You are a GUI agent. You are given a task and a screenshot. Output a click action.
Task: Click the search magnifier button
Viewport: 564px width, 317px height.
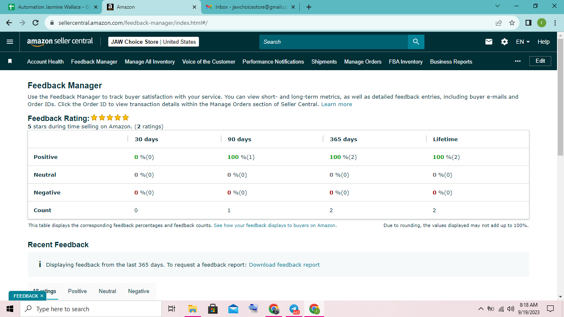(x=416, y=42)
